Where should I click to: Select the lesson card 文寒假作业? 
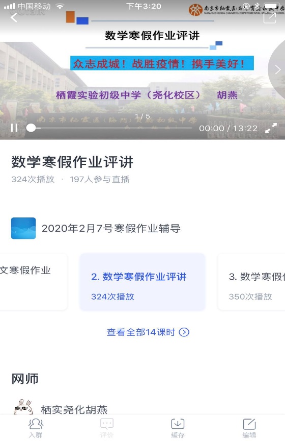(34, 282)
